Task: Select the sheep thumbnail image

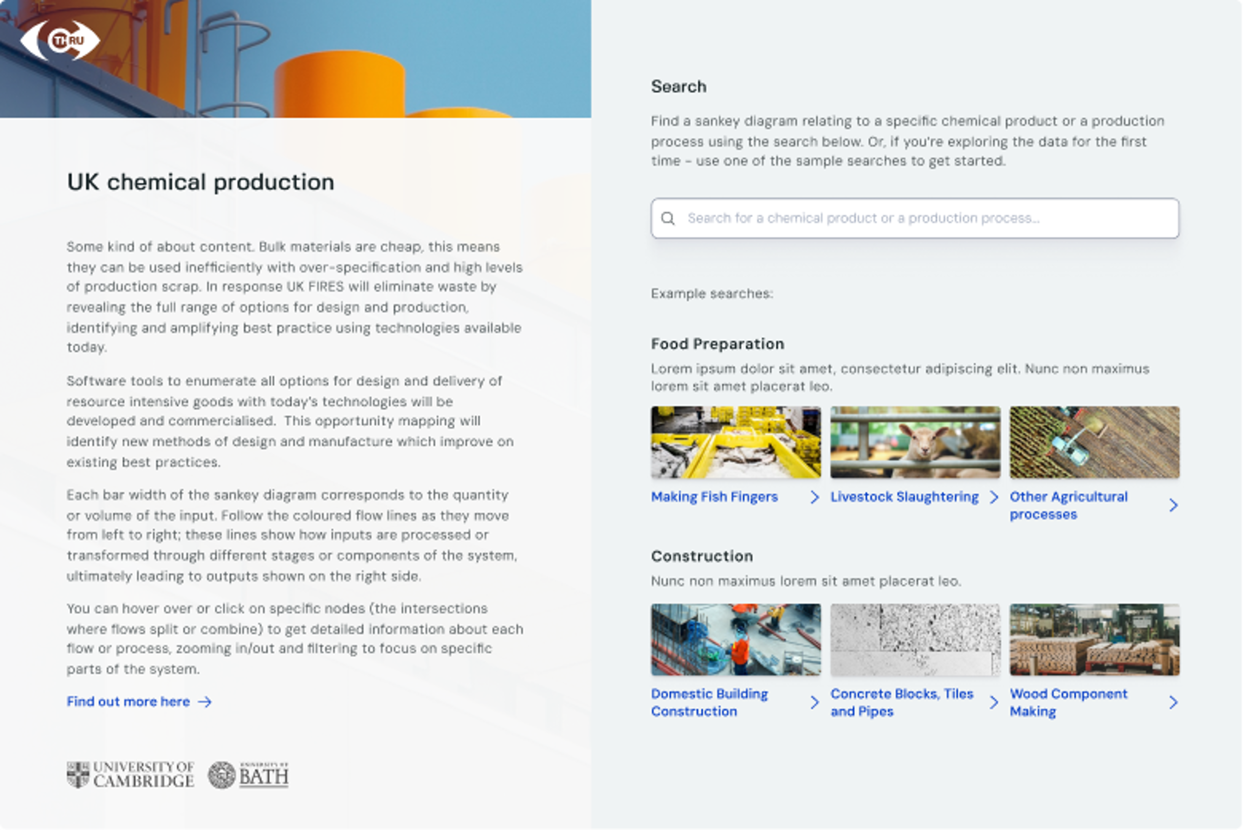Action: click(915, 443)
